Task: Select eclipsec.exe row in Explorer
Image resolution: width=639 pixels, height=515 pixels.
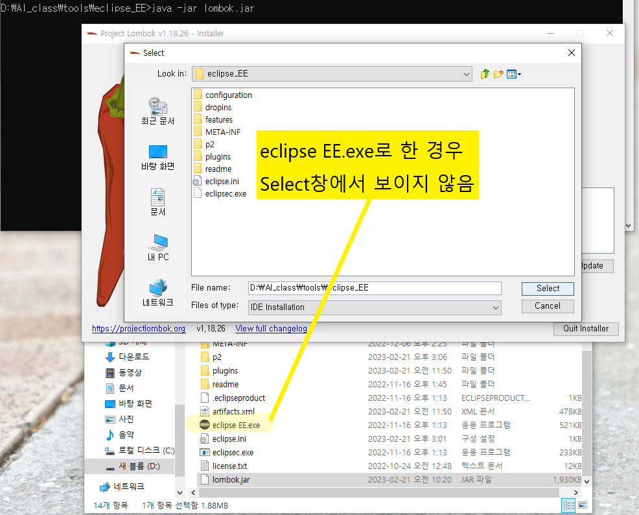Action: 389,452
